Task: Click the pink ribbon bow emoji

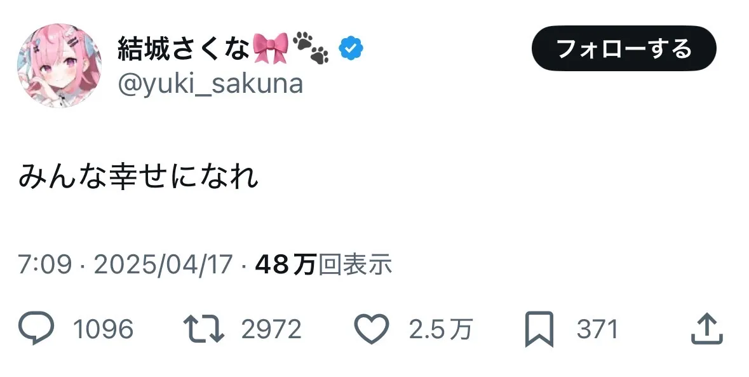Action: coord(271,49)
